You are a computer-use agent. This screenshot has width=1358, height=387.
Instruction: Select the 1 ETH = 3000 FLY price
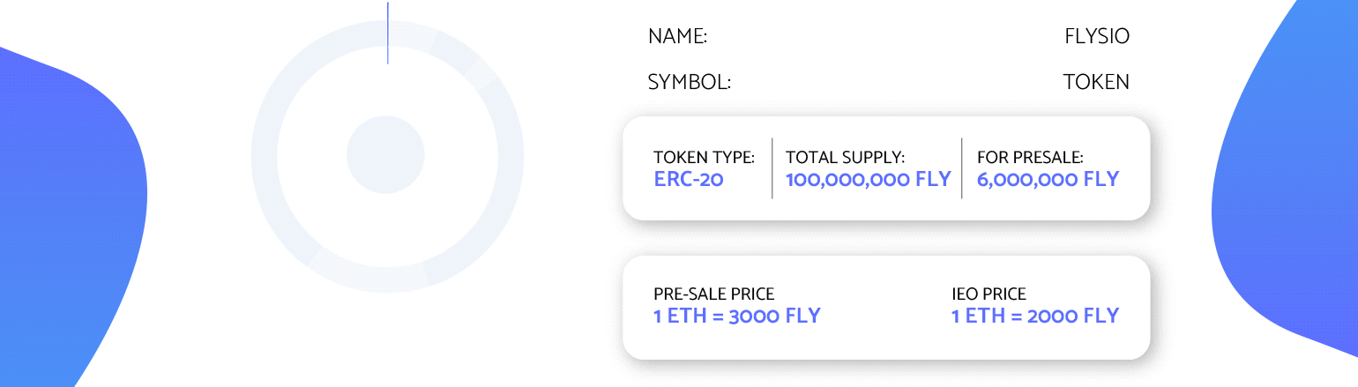(x=737, y=316)
